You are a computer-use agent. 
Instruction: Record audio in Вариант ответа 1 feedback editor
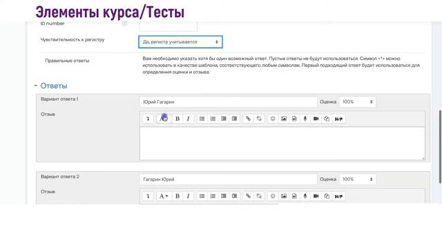coord(305,118)
